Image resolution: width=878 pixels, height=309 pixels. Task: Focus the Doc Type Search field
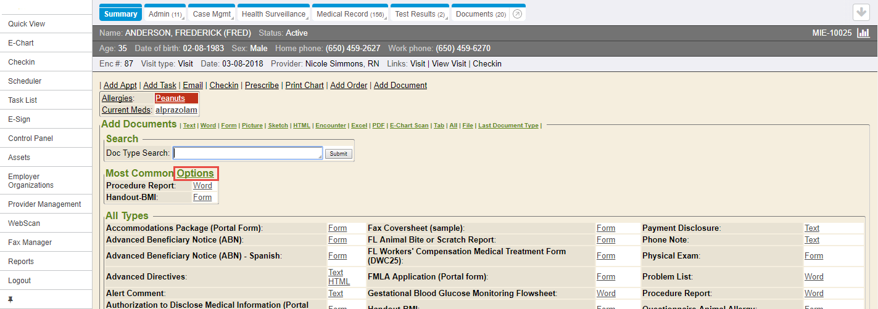pos(248,153)
